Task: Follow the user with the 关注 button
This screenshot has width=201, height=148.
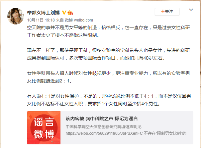Action: [167, 12]
